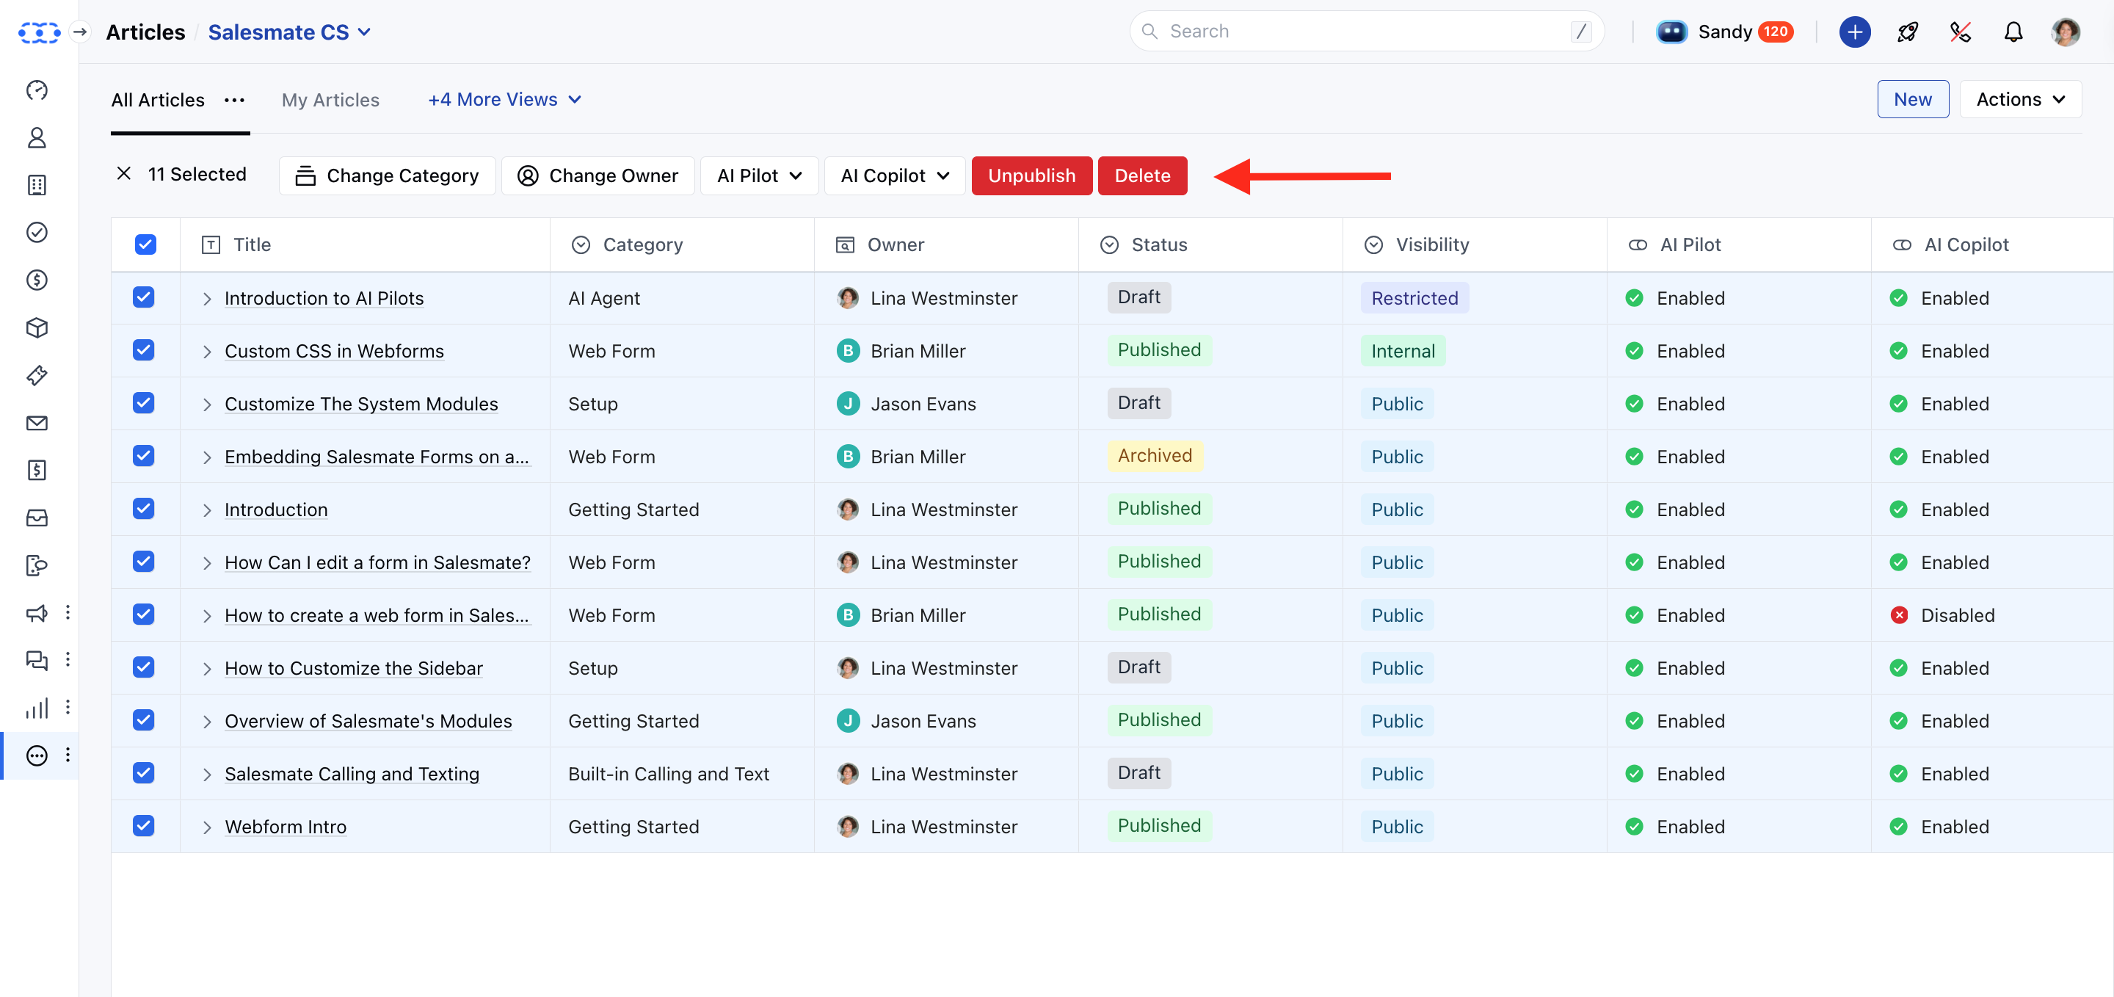Open AI Copilot bulk dropdown
This screenshot has width=2114, height=997.
pos(895,175)
